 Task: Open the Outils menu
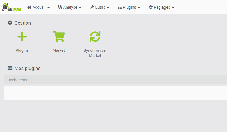[x=100, y=7]
